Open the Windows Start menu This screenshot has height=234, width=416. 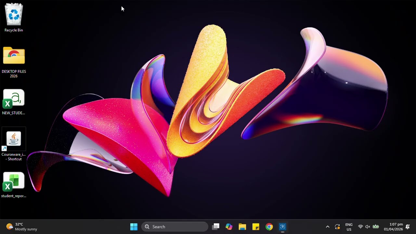(x=134, y=227)
